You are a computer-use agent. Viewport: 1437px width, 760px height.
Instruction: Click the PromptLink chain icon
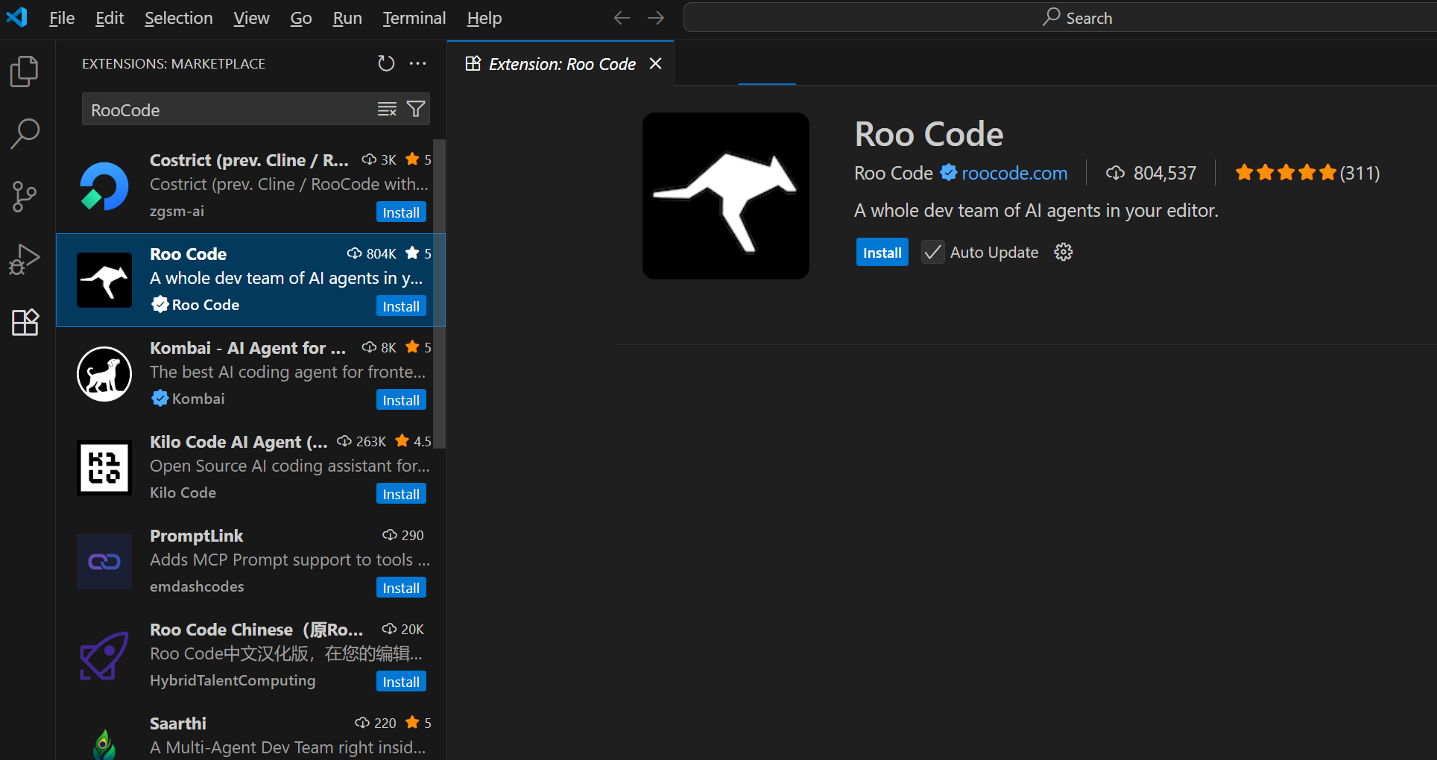(x=104, y=562)
